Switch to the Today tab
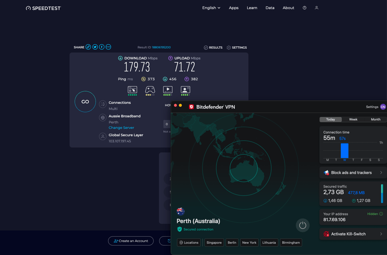 click(x=330, y=119)
